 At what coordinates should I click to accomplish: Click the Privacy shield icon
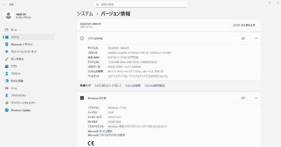[x=7, y=103]
